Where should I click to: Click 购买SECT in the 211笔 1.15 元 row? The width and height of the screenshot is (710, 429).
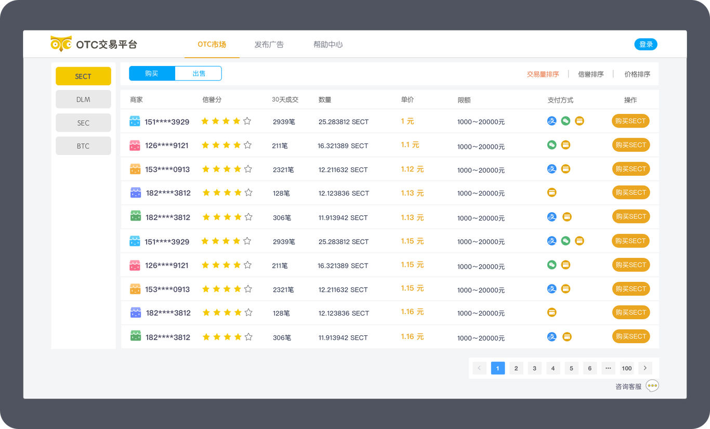(630, 265)
